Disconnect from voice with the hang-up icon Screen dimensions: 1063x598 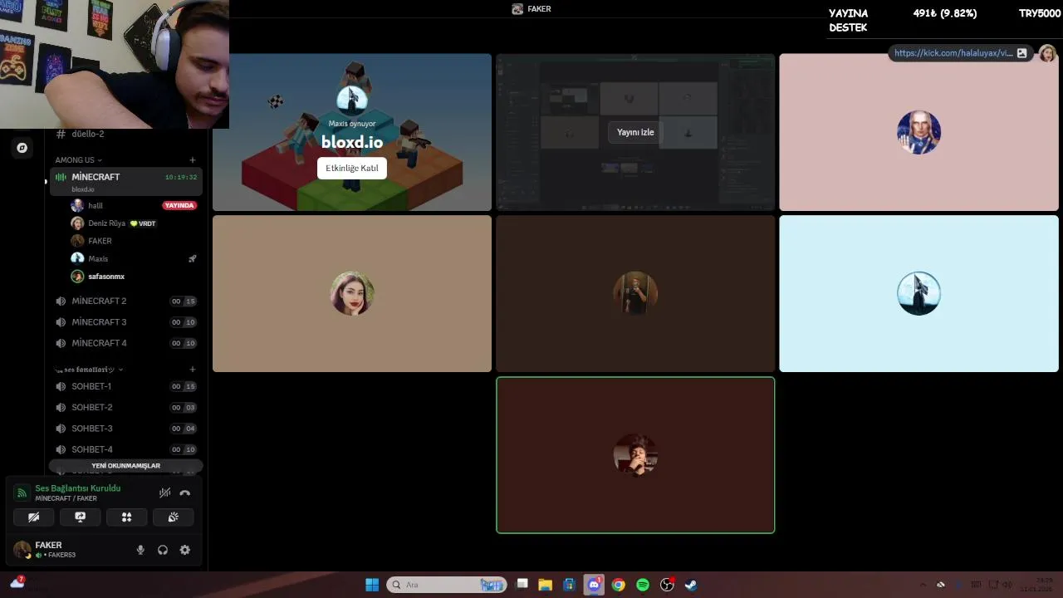[x=184, y=493]
